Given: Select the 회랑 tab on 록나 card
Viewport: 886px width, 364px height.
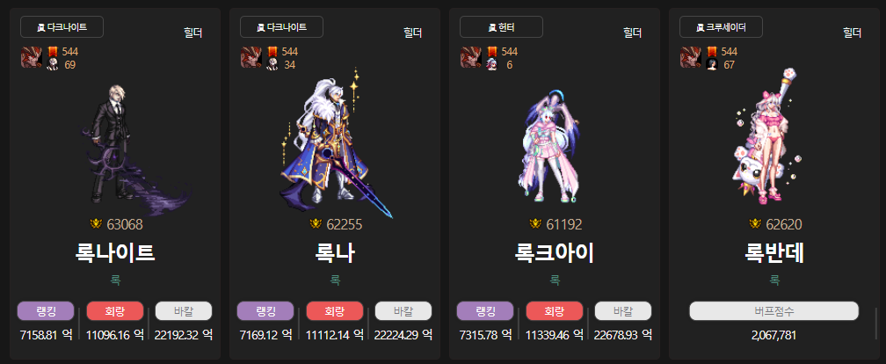Looking at the screenshot, I should point(335,311).
